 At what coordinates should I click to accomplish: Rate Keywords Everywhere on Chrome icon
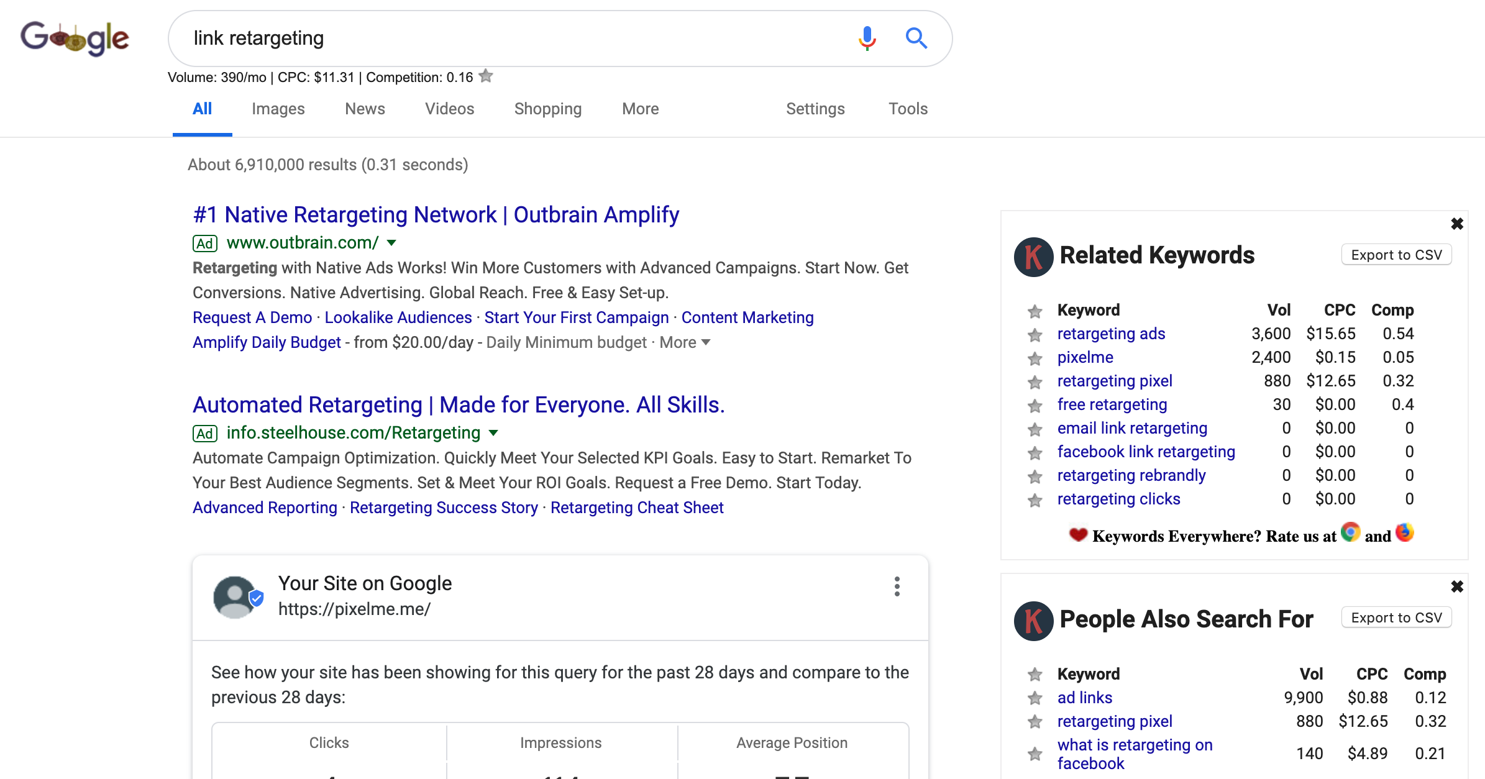coord(1350,532)
